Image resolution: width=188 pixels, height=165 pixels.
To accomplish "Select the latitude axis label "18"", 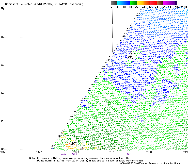I will [x=2, y=37].
